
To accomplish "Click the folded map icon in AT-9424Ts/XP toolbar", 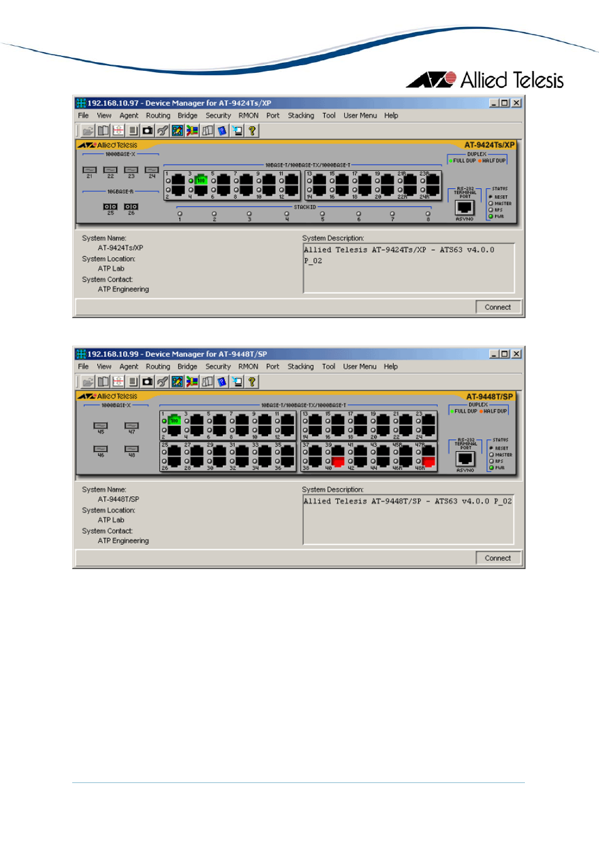I will 207,131.
